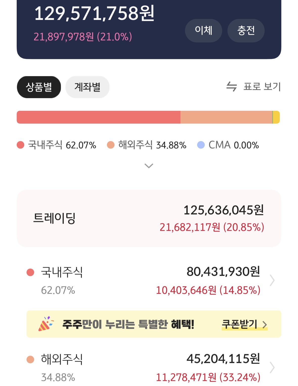This screenshot has height=386, width=298.
Task: Click the party popper icon in banner
Action: click(46, 324)
